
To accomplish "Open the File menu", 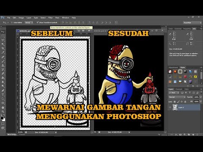I will 8,18.
